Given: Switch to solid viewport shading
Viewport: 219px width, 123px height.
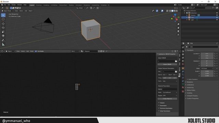Looking at the screenshot, I should pos(172,11).
